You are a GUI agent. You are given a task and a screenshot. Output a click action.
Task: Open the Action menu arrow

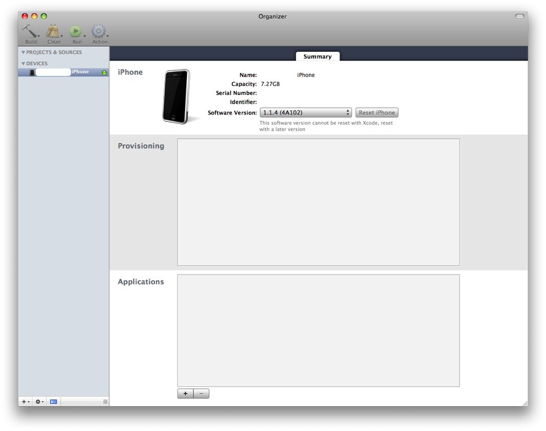[108, 36]
